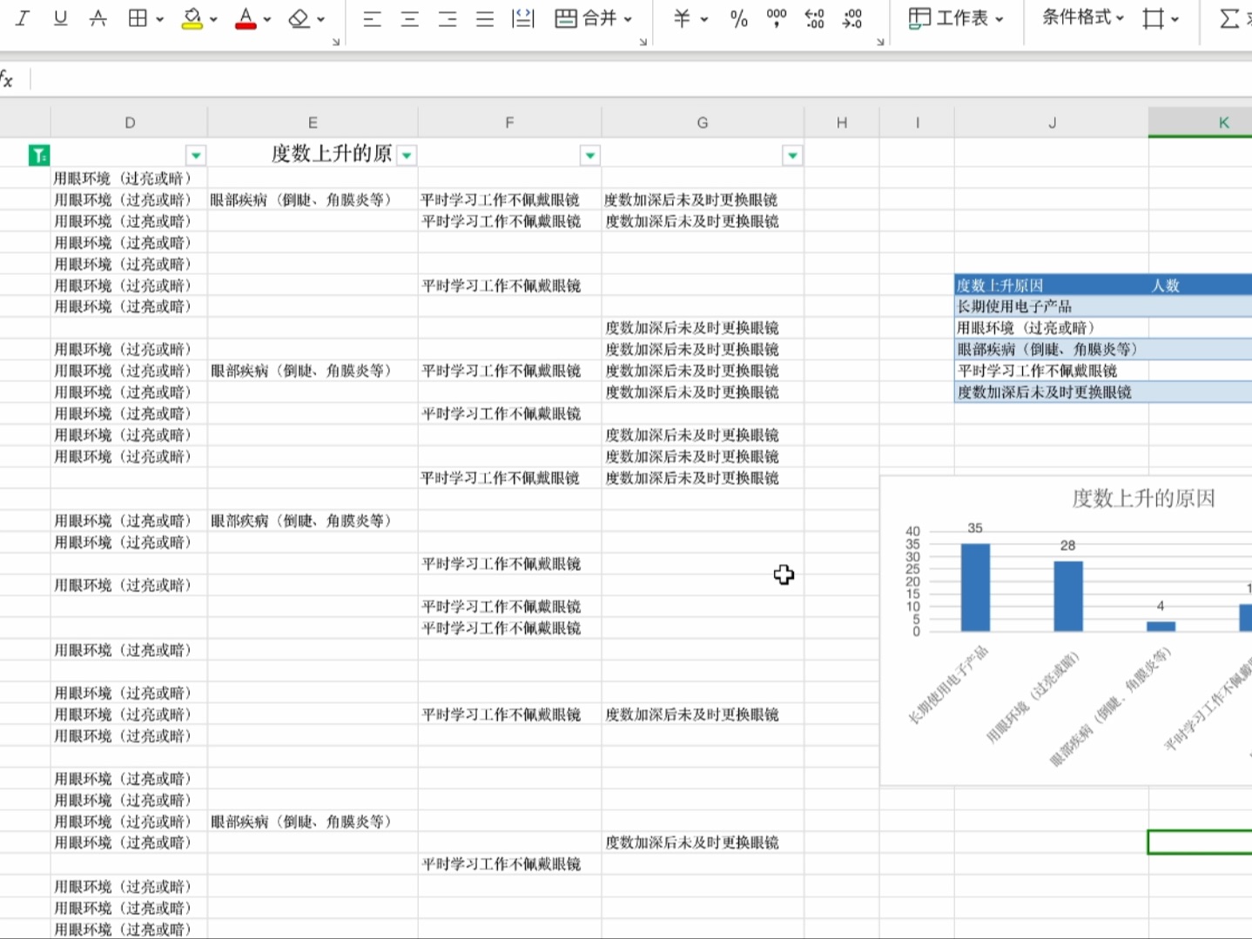1252x939 pixels.
Task: Open the filter dropdown on column G header
Action: (x=792, y=155)
